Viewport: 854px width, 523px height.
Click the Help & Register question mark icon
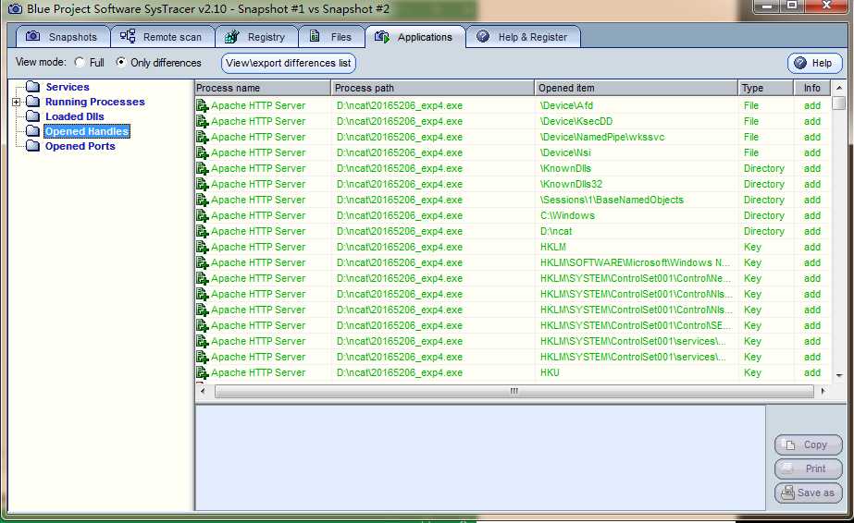pyautogui.click(x=483, y=36)
